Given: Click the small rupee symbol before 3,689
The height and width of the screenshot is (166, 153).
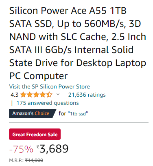Looking at the screenshot, I should tap(38, 146).
